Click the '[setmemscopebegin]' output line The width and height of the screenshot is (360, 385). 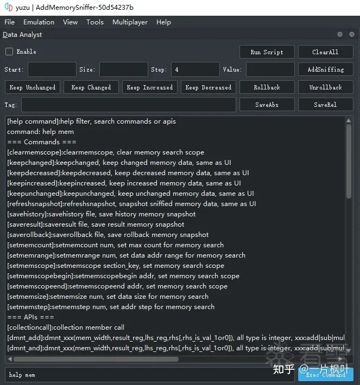(x=123, y=276)
